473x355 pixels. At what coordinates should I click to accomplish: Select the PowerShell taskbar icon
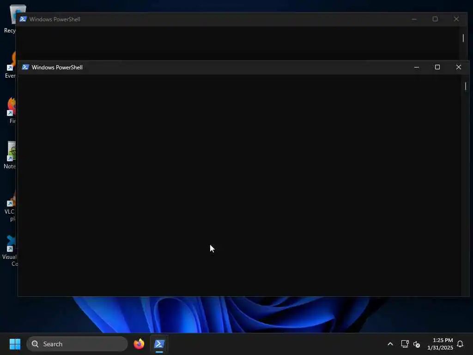tap(159, 344)
